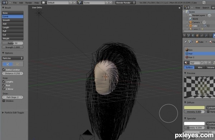Viewport: 215px width, 140px height.
Task: Open the World properties globe tab
Action: (193, 35)
